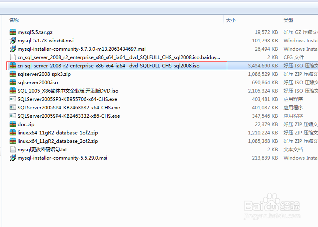Select linux.x64_11gR2_database_1of2.zip file name
The width and height of the screenshot is (318, 227).
tap(58, 133)
